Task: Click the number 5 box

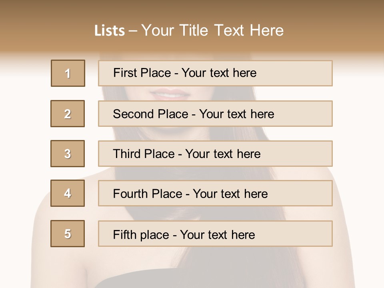Action: click(x=68, y=234)
